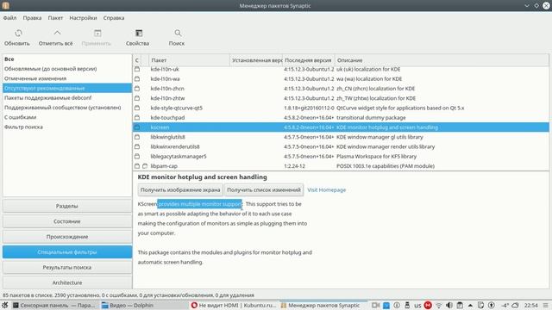This screenshot has width=552, height=310.
Task: Click Получить список изменений button
Action: point(264,189)
